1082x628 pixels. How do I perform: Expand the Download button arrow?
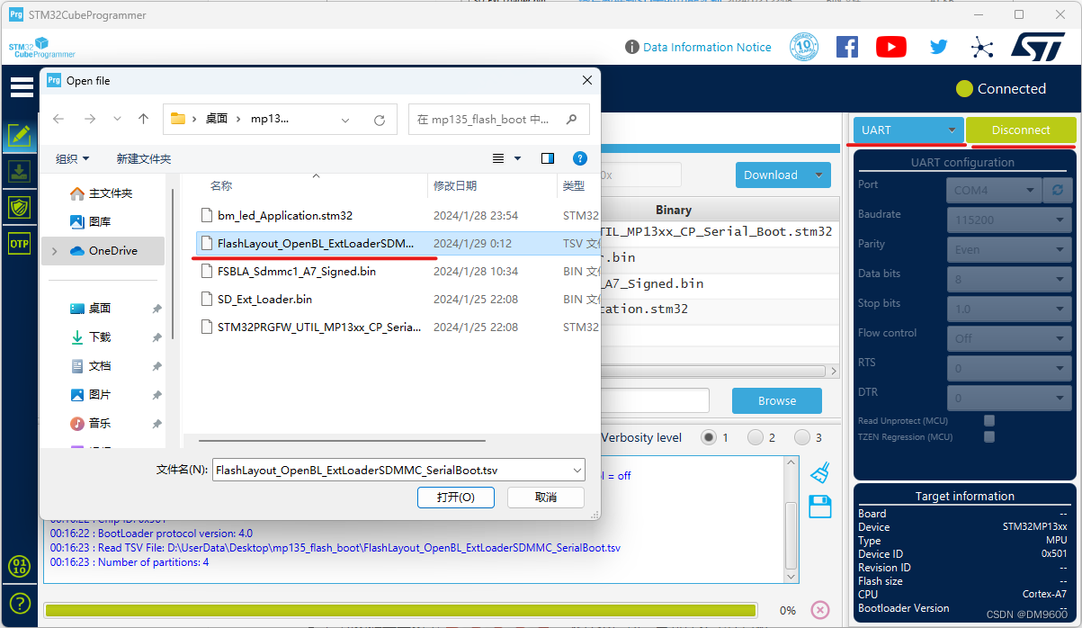coord(818,175)
